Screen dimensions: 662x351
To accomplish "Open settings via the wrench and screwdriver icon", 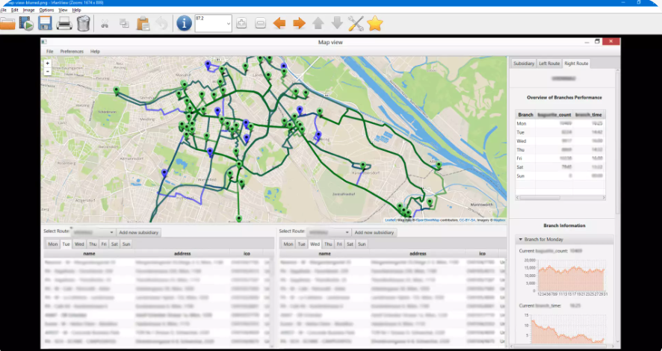I will pyautogui.click(x=356, y=23).
